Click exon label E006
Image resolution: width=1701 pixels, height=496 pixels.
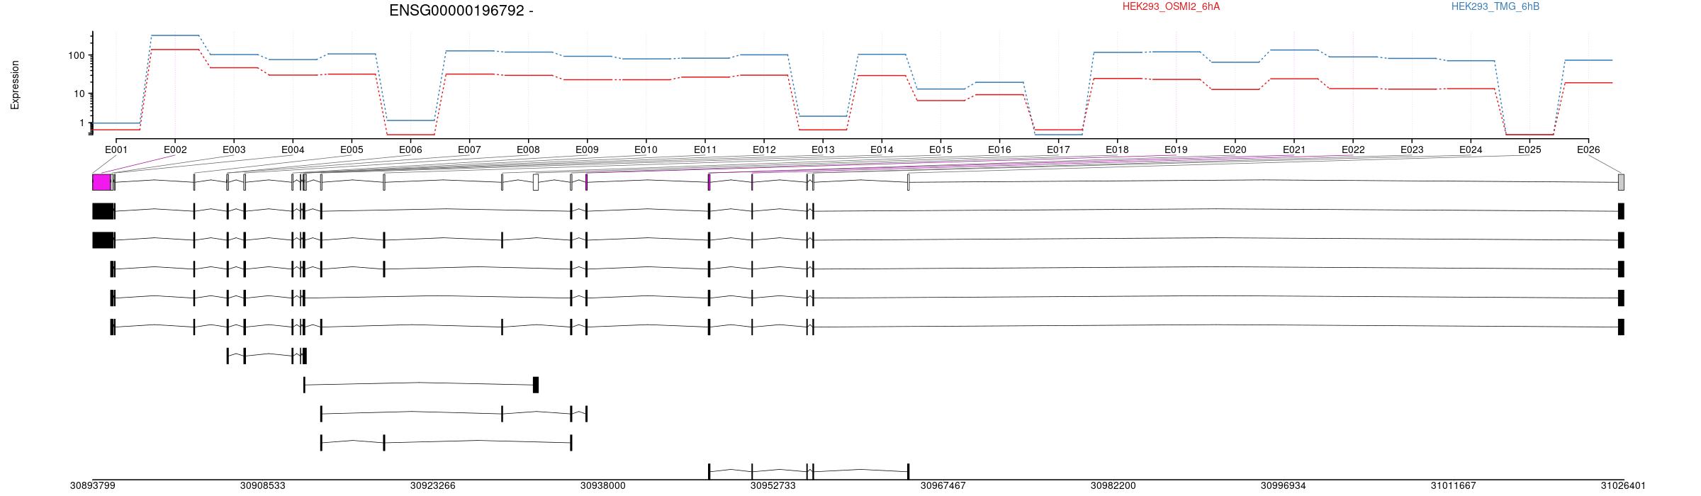[x=410, y=150]
